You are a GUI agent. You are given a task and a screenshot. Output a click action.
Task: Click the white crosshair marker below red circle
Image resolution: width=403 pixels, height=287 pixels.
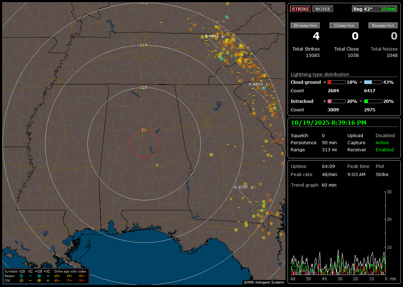tap(157, 165)
